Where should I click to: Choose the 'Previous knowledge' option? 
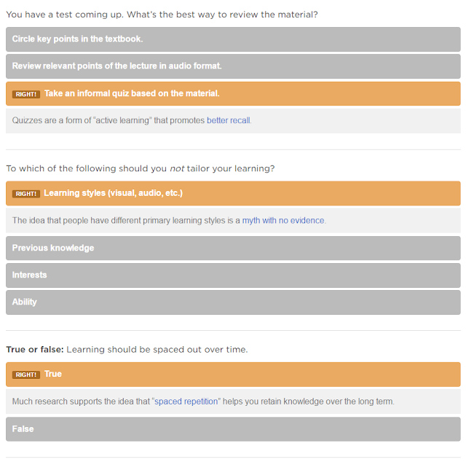(x=233, y=248)
